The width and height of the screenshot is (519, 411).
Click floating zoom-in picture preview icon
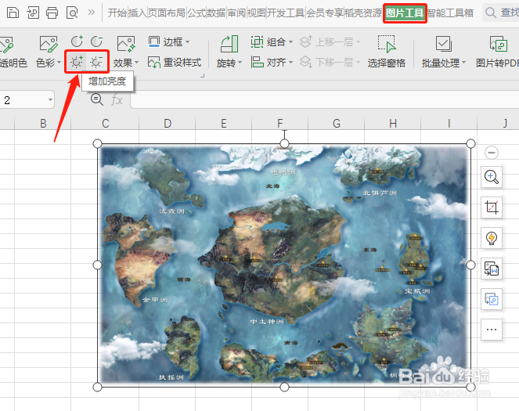(492, 177)
